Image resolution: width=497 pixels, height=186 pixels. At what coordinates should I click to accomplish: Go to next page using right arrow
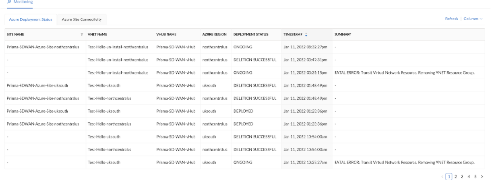tap(482, 177)
